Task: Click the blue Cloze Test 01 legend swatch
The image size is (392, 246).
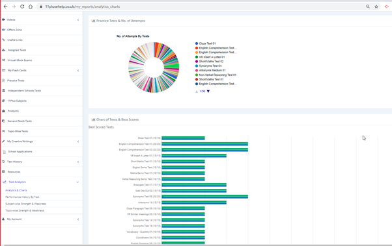Action: 197,43
